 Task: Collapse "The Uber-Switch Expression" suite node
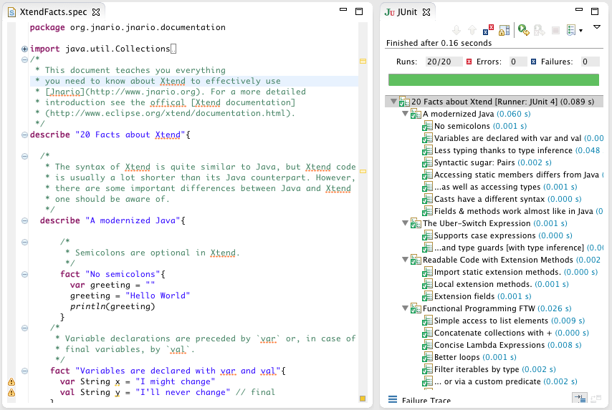[x=405, y=223]
